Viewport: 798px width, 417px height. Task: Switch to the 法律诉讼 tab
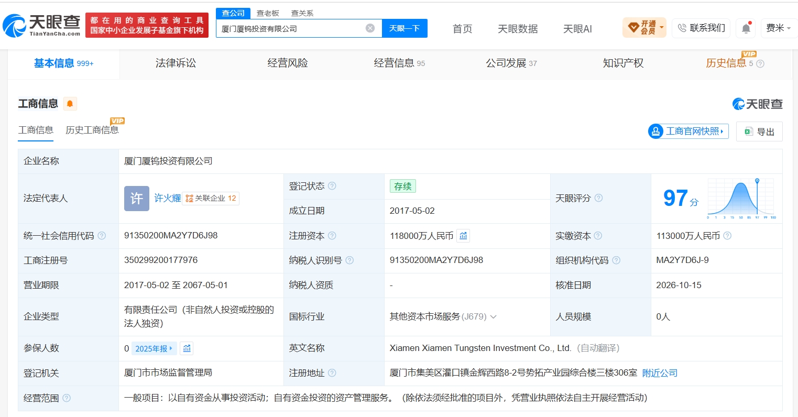[176, 63]
